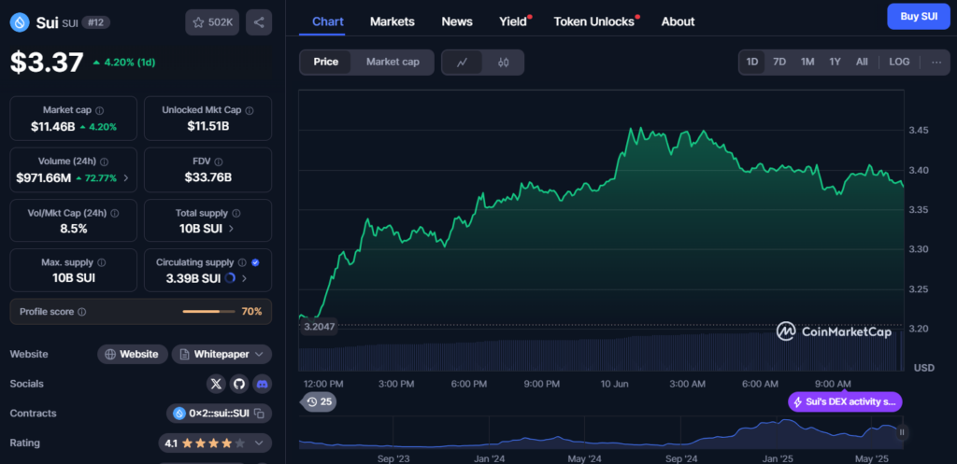Click Profile score info icon
The width and height of the screenshot is (957, 464).
tap(82, 312)
